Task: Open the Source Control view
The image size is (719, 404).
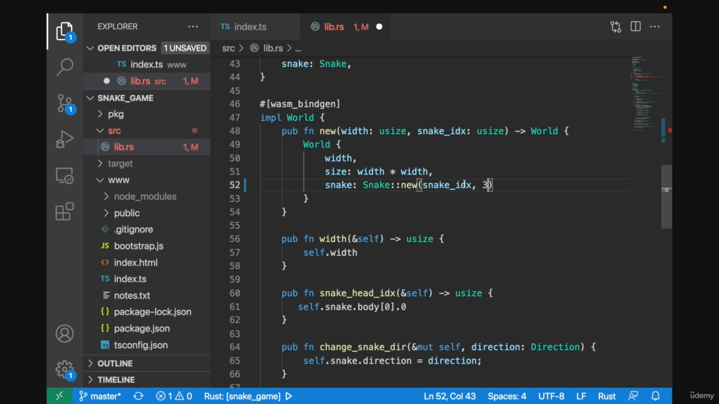Action: click(x=65, y=103)
